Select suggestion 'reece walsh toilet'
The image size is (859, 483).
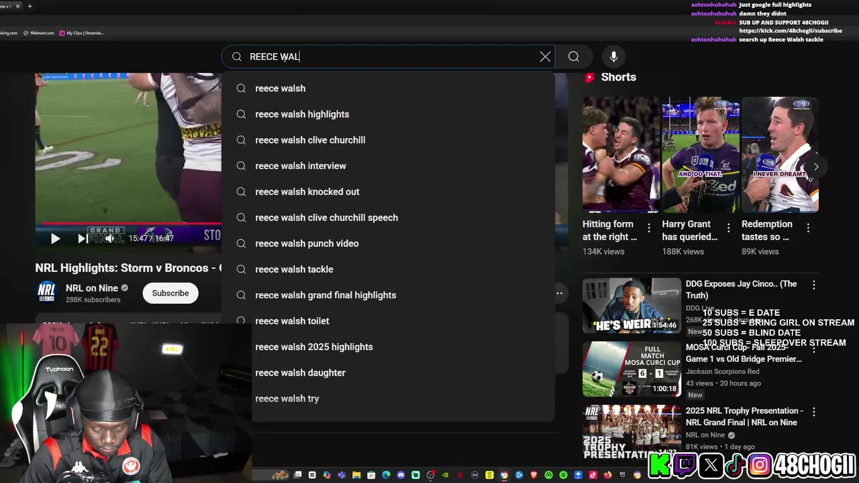pyautogui.click(x=388, y=321)
